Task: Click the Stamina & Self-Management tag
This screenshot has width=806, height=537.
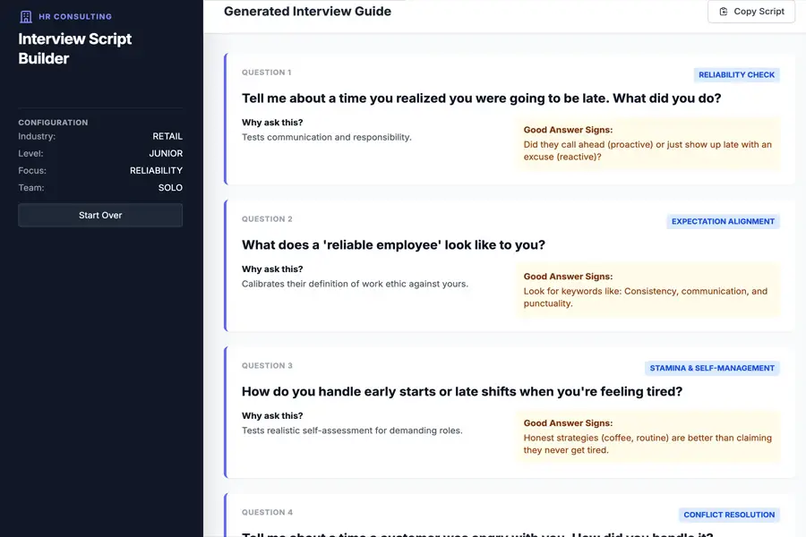Action: 712,368
